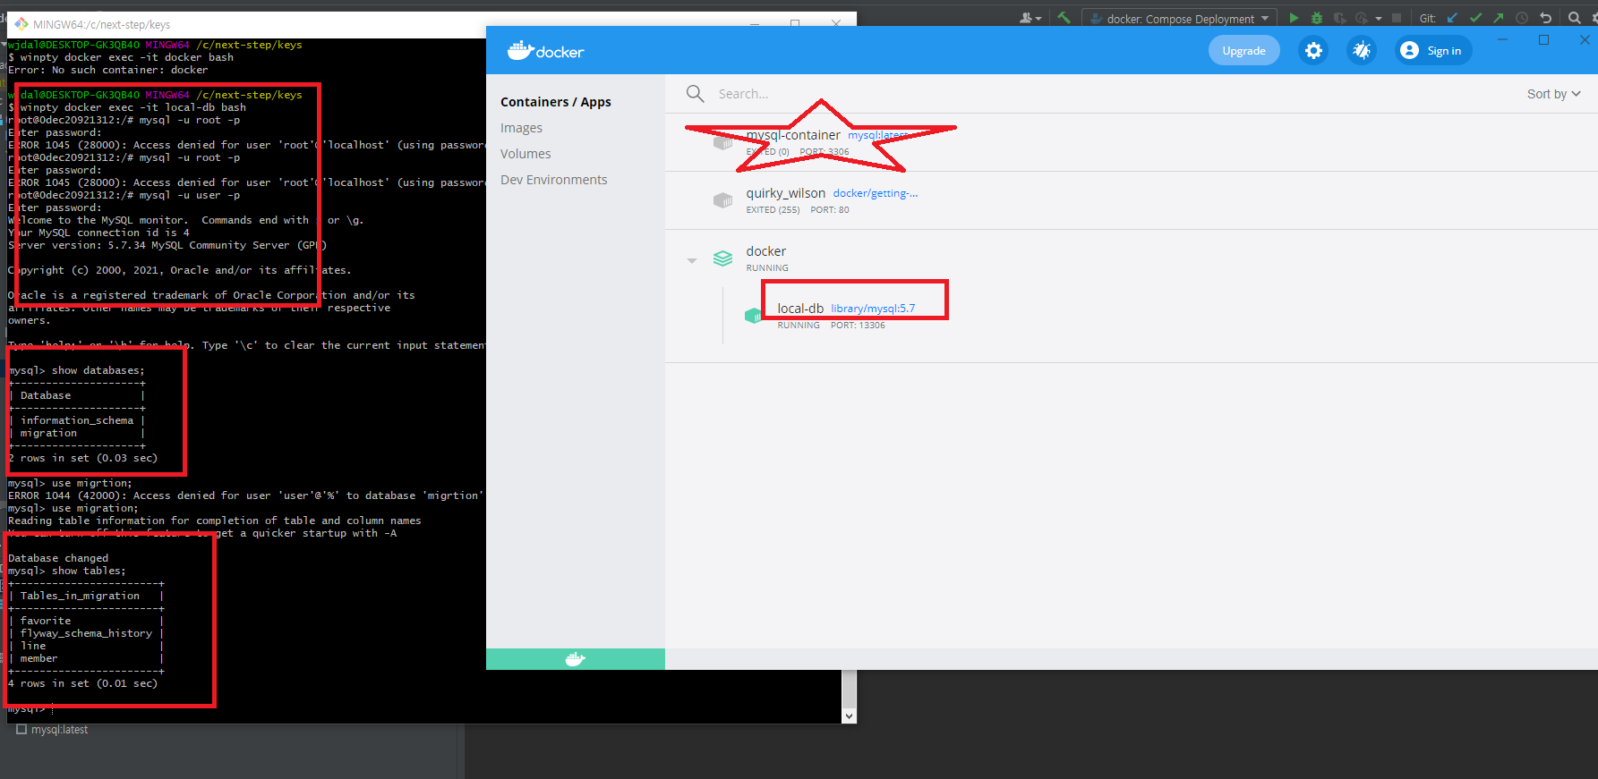This screenshot has width=1598, height=779.
Task: Click Git commit green checkmark
Action: pyautogui.click(x=1475, y=18)
